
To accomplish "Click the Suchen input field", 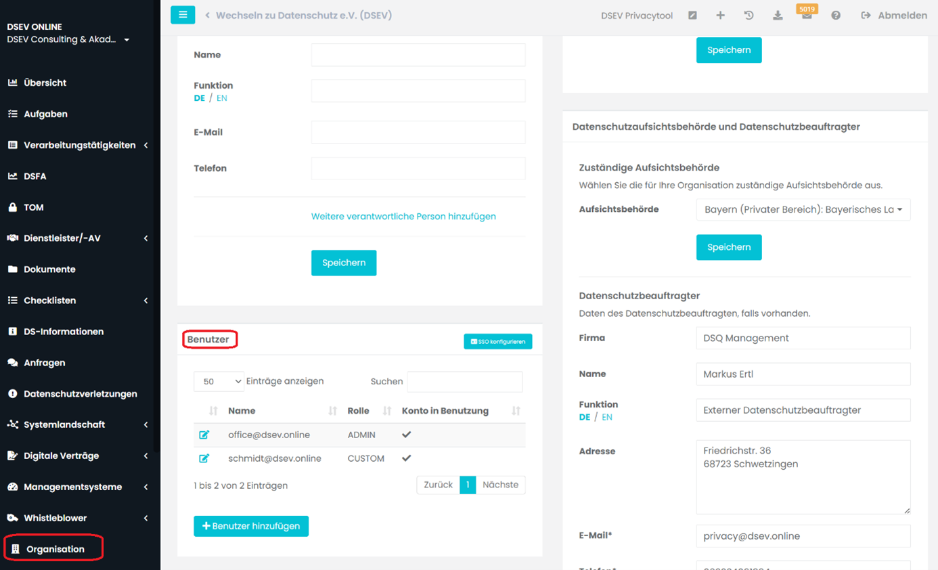I will click(x=465, y=382).
